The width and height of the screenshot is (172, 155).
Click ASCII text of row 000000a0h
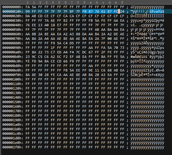[147, 52]
